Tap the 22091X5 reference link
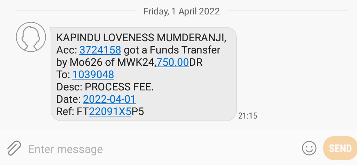Viewport: 357px width, 165px height. coord(110,112)
